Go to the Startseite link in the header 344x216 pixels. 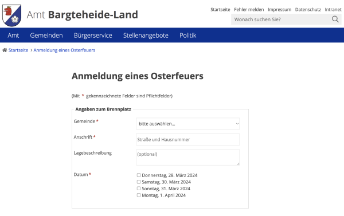pyautogui.click(x=220, y=10)
